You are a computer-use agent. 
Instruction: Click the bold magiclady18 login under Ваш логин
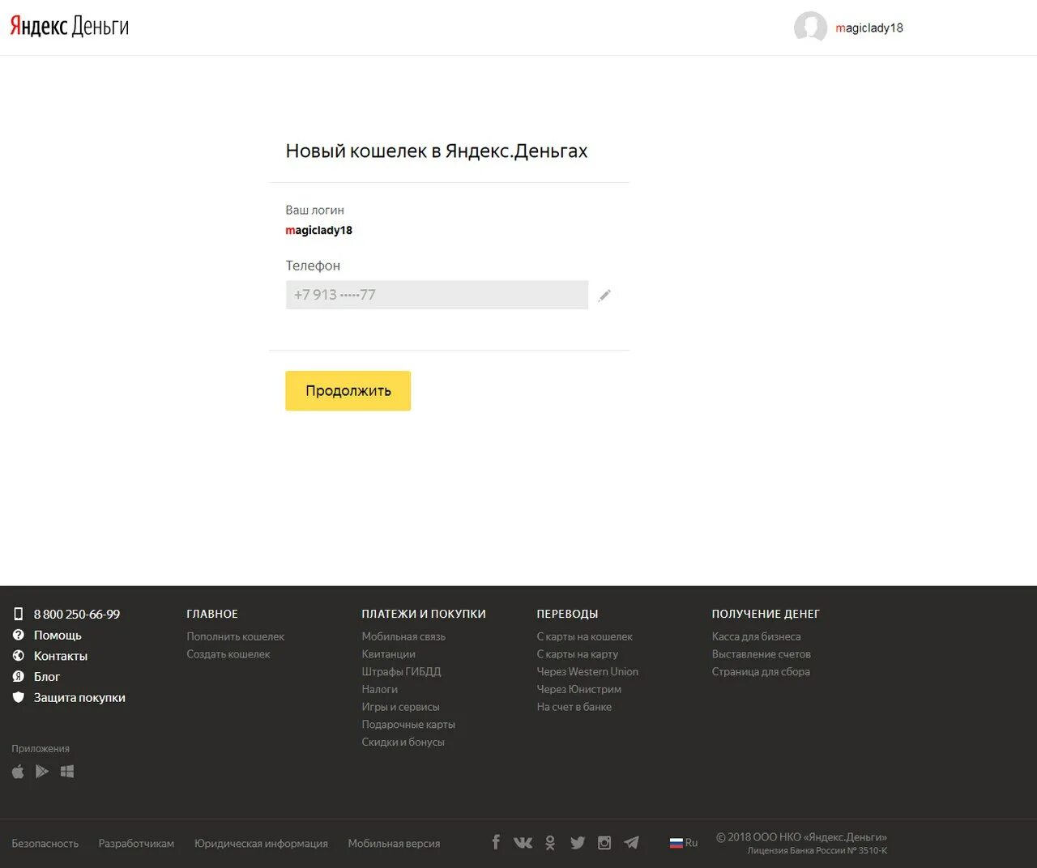(x=319, y=230)
